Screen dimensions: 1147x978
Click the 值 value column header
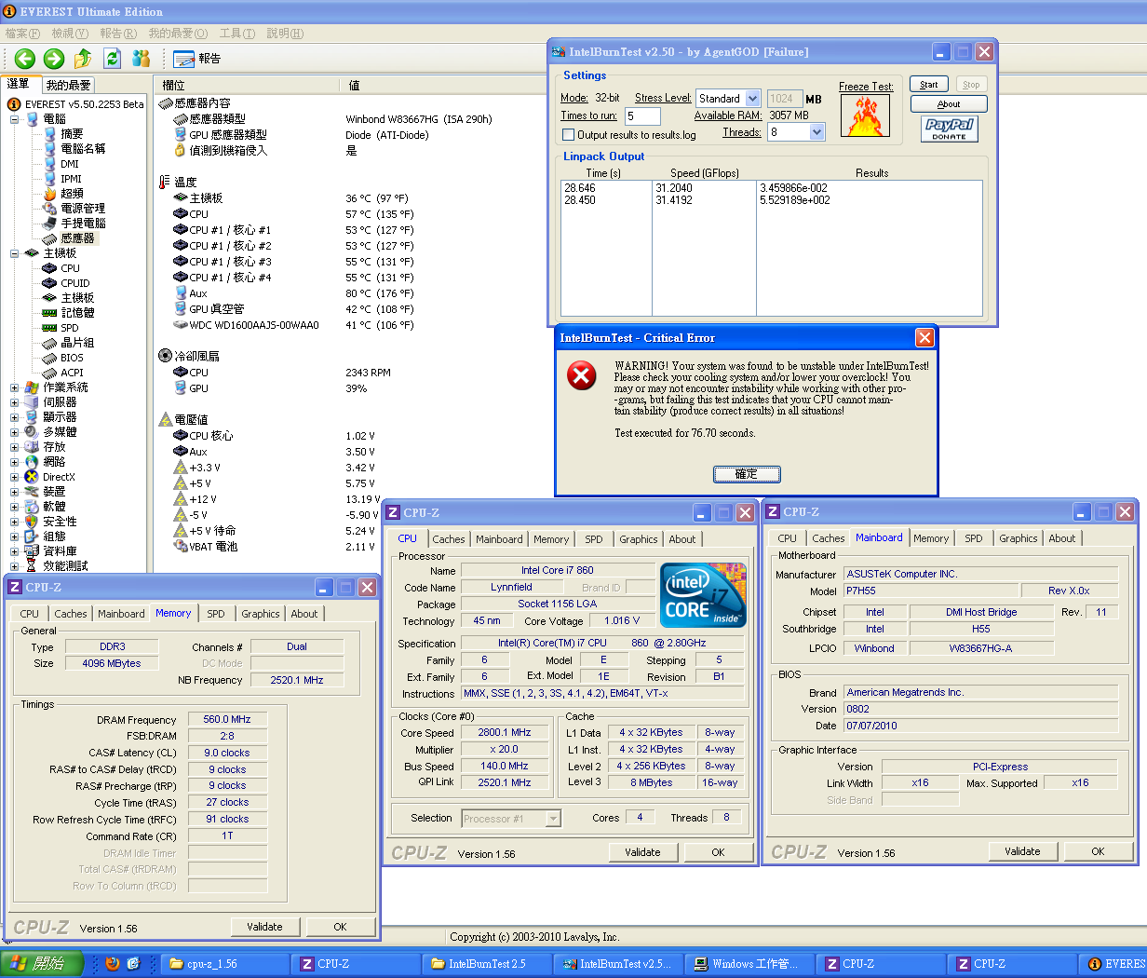point(354,85)
